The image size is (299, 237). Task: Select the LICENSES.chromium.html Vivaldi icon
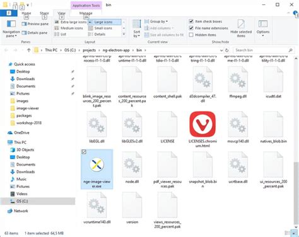[x=202, y=124]
